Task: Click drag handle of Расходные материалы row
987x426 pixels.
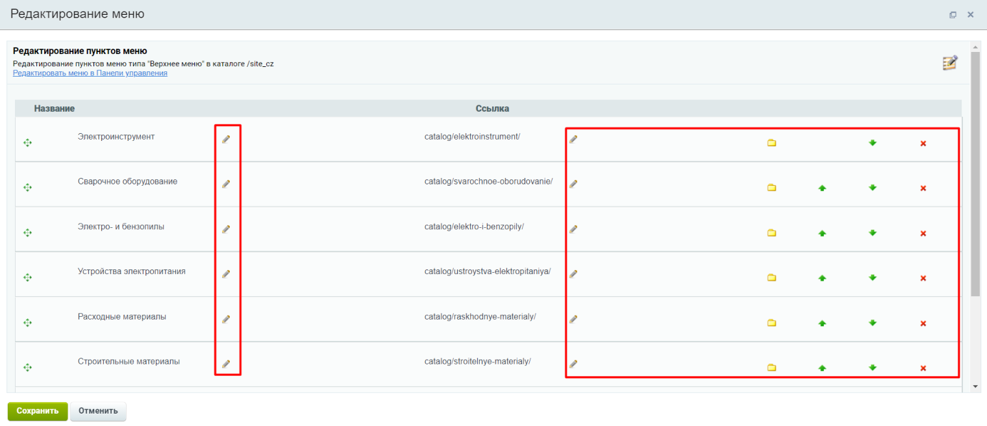Action: click(27, 323)
